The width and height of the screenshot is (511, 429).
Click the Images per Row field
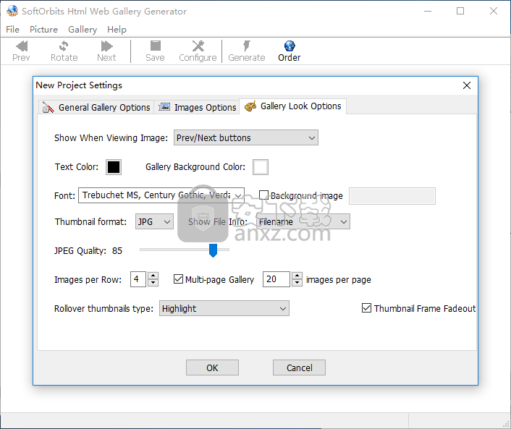(x=138, y=279)
